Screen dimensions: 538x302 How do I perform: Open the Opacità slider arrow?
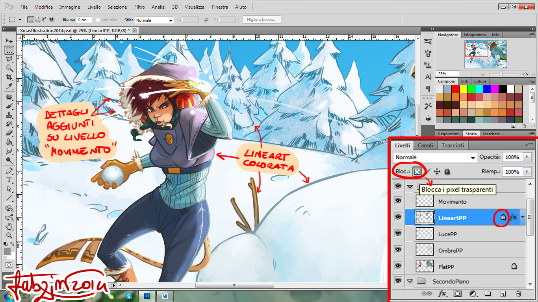[527, 157]
